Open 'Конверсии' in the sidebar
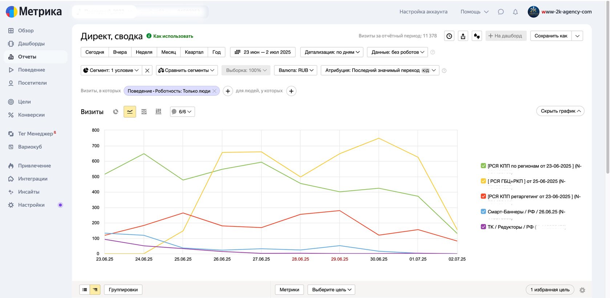Image resolution: width=610 pixels, height=298 pixels. (x=36, y=115)
